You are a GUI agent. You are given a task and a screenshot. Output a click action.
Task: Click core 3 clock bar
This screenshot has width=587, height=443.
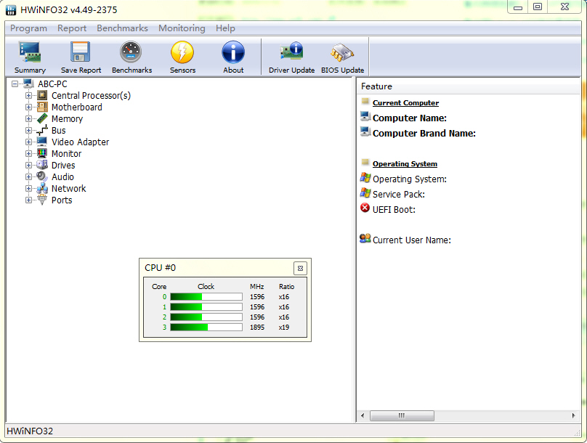coord(206,327)
